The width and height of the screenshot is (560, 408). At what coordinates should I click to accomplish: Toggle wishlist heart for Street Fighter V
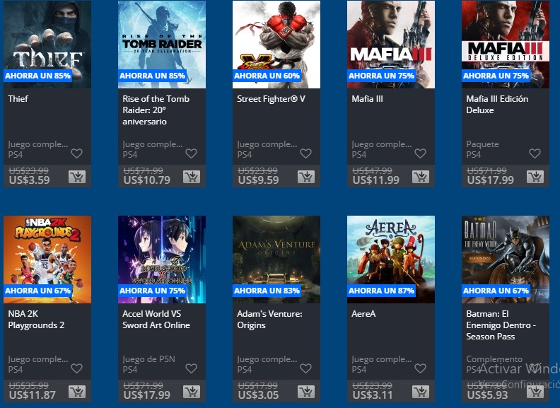pyautogui.click(x=305, y=153)
